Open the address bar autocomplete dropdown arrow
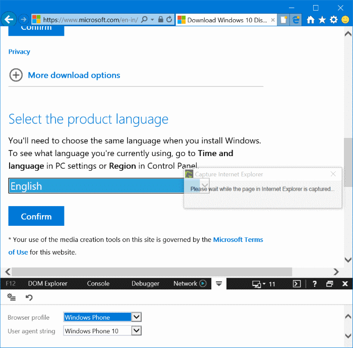The height and width of the screenshot is (348, 353). (x=152, y=20)
